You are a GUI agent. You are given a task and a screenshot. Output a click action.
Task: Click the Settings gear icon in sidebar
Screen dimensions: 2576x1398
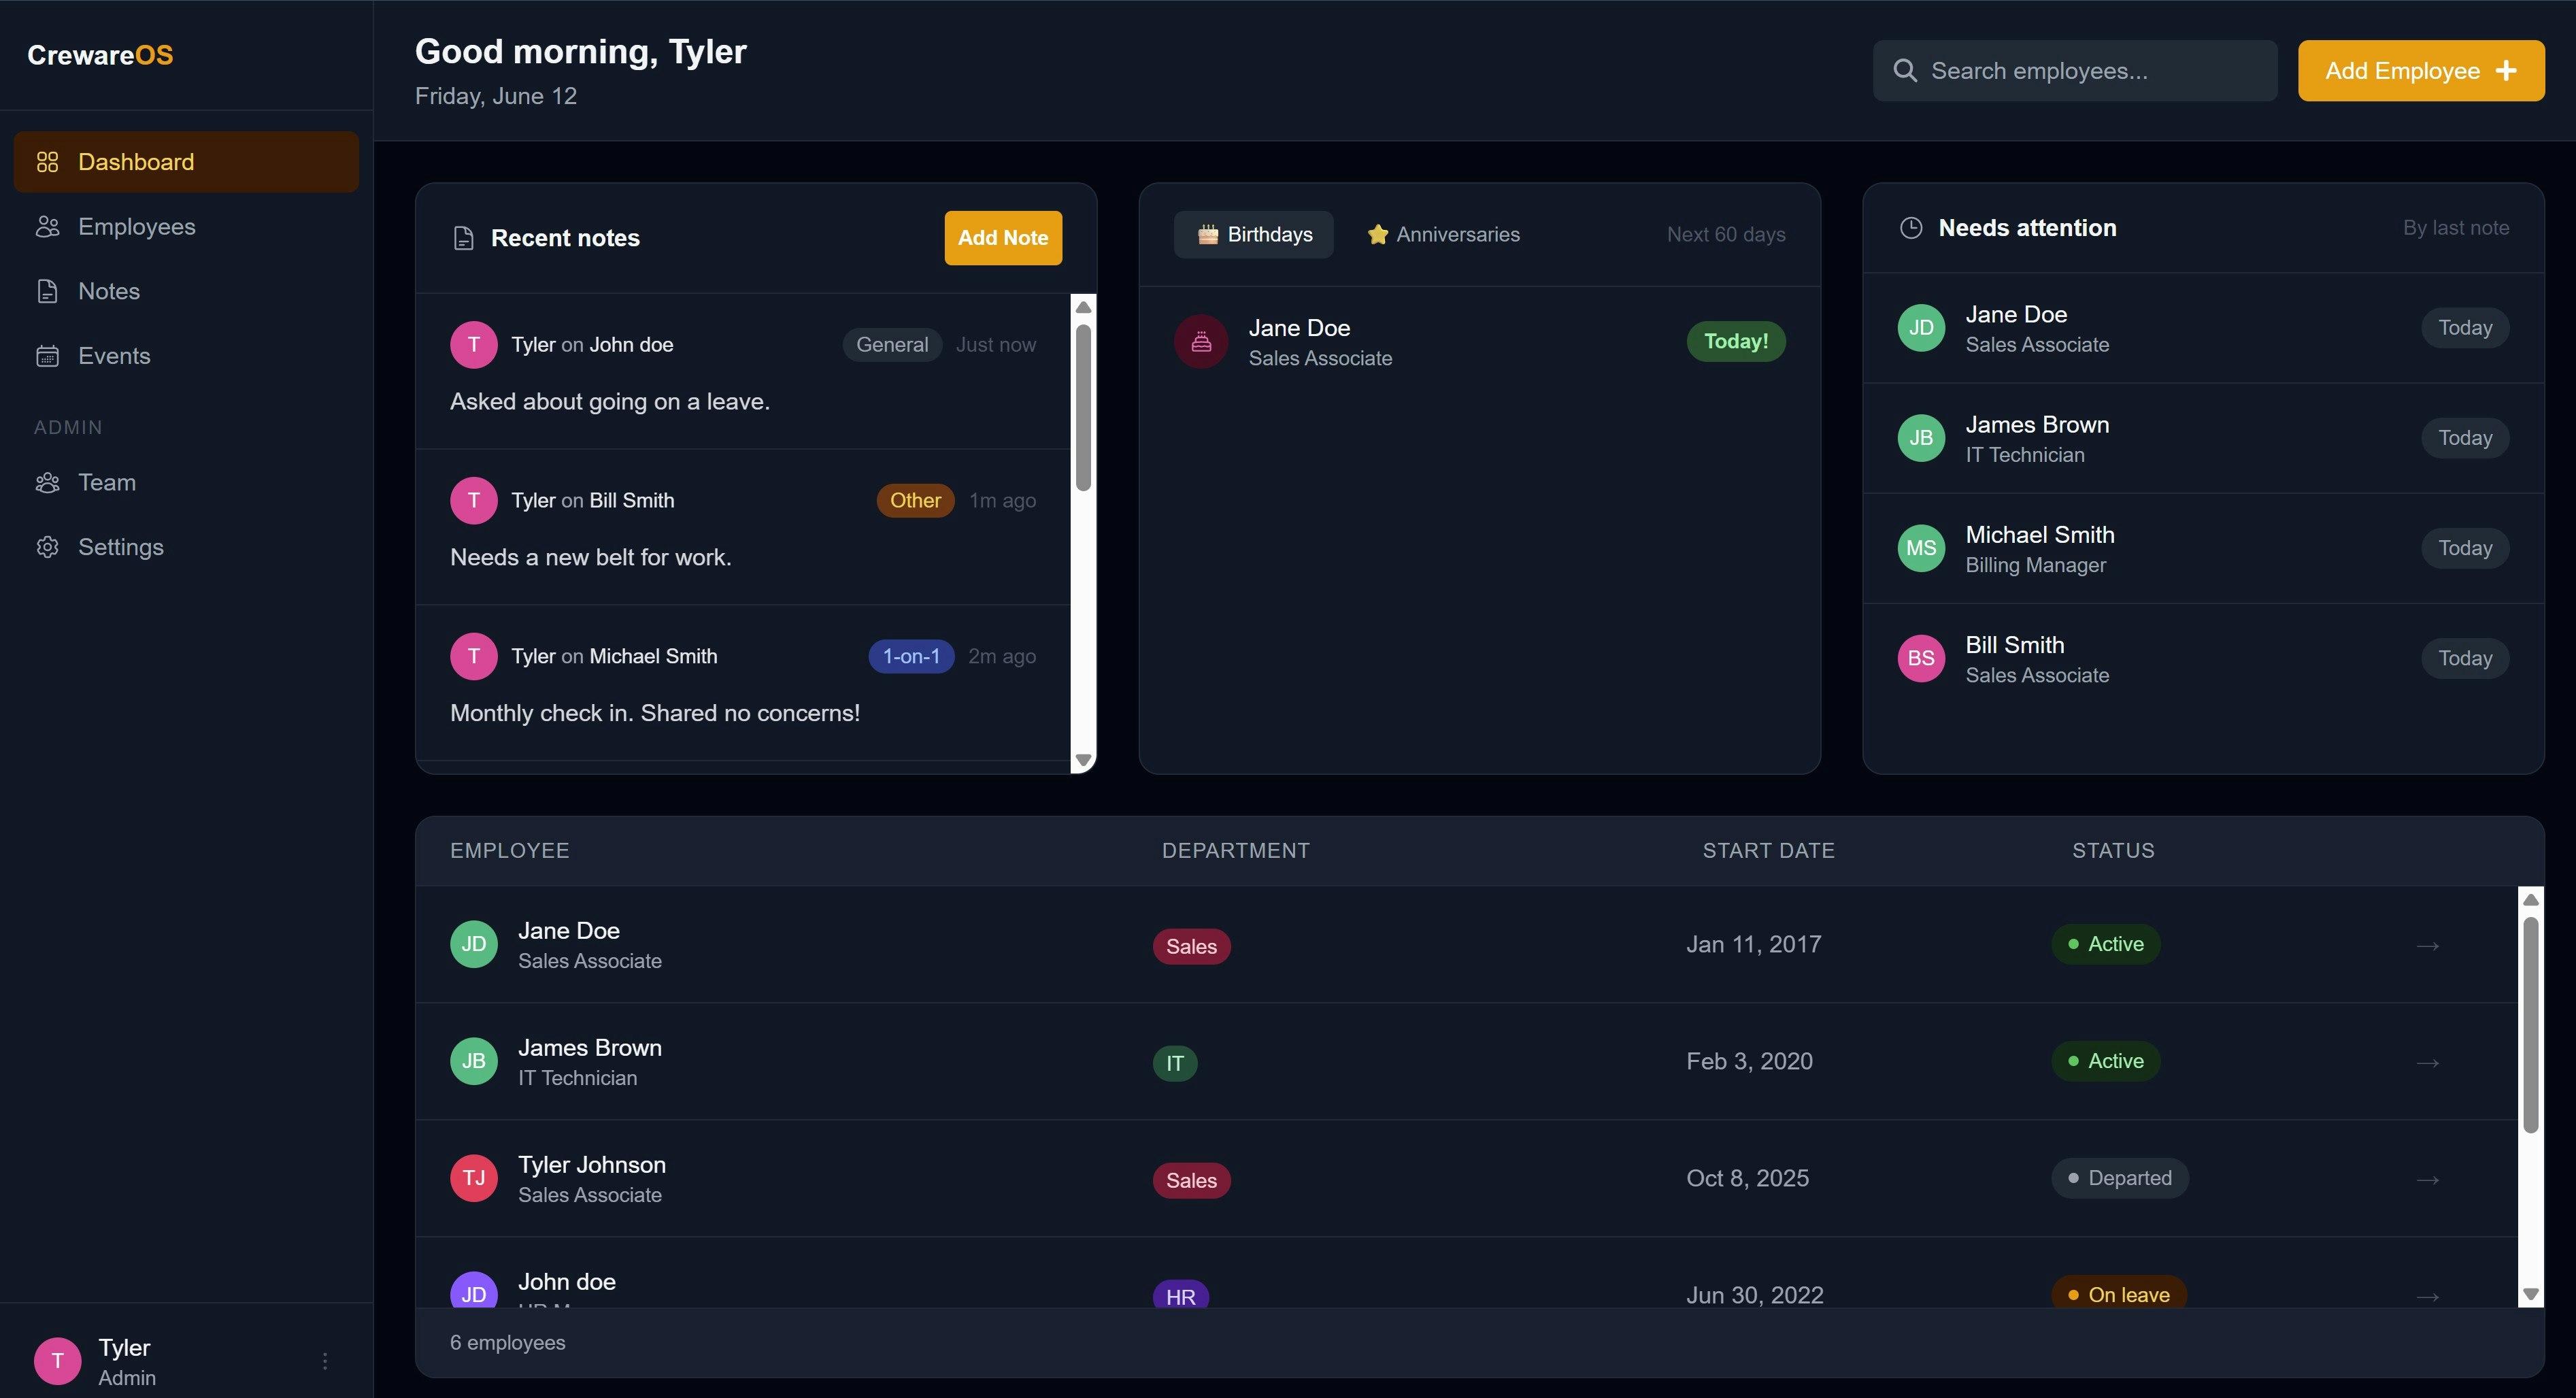(47, 547)
